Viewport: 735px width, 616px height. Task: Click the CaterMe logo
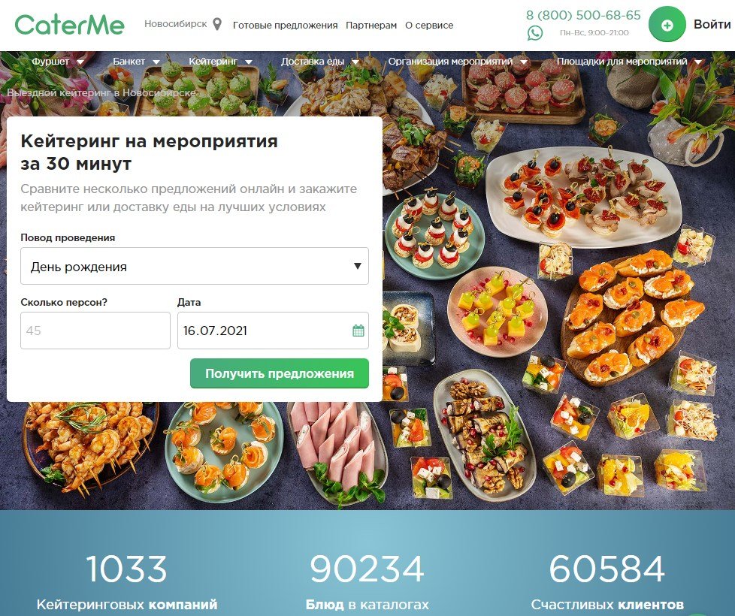pos(69,24)
